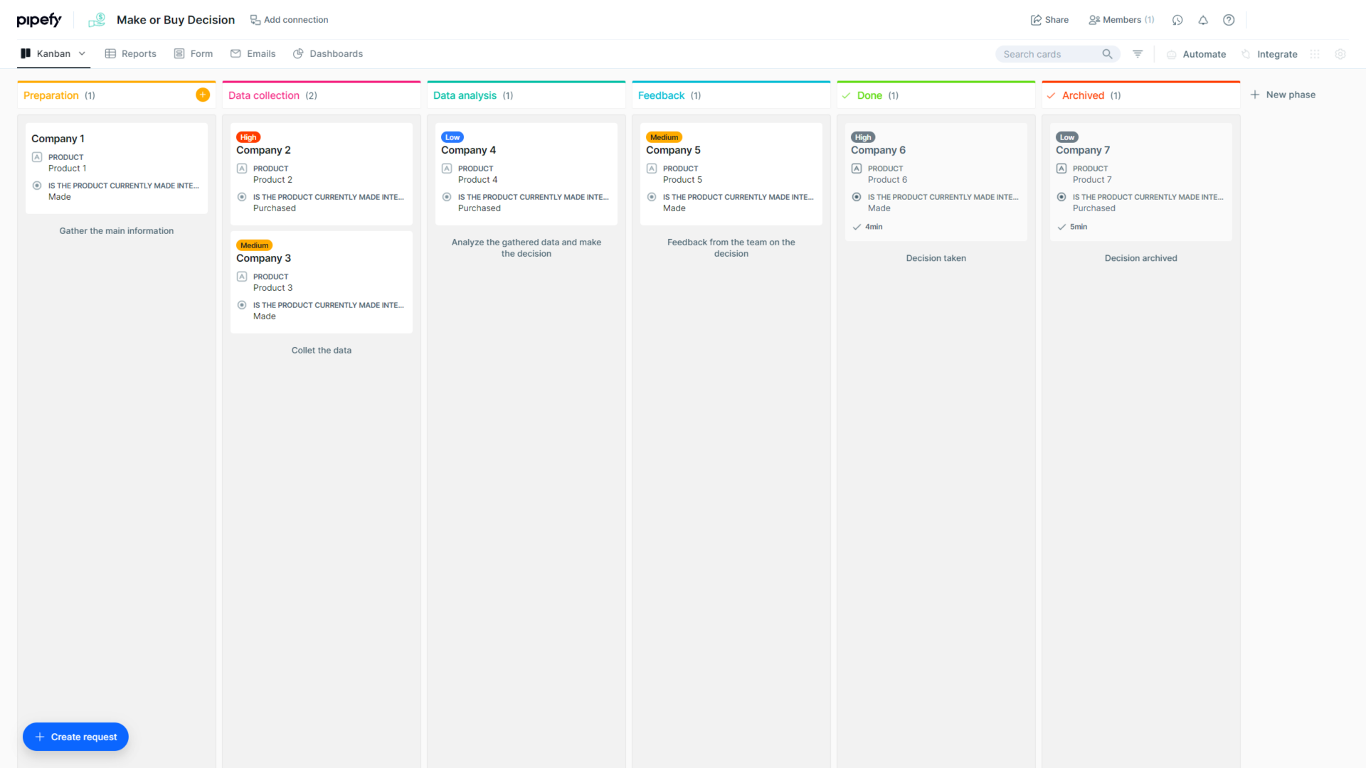
Task: Click the High priority label on Company 2
Action: (x=248, y=137)
